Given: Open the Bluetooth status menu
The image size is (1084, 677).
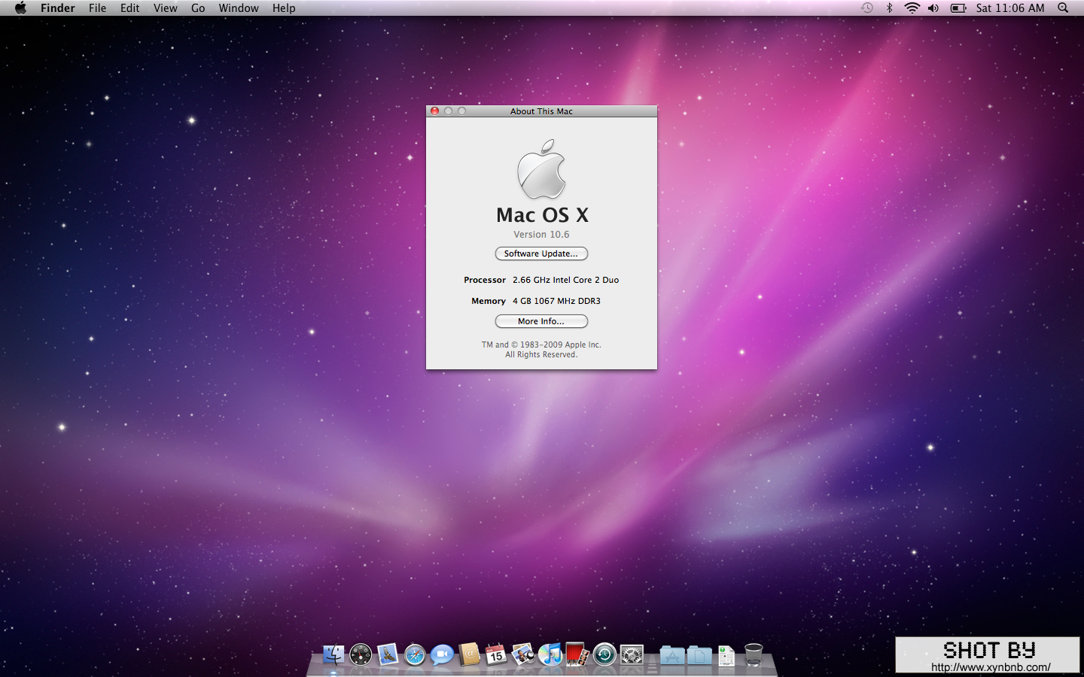Looking at the screenshot, I should click(889, 8).
